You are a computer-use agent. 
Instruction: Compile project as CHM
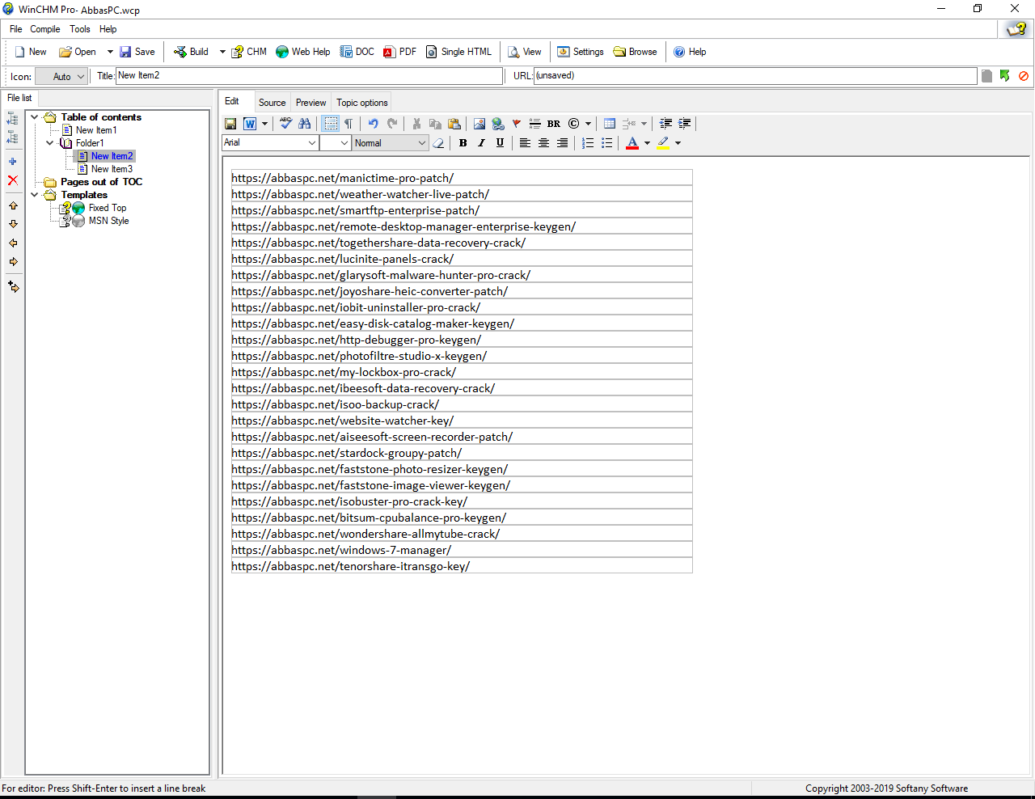(x=249, y=52)
